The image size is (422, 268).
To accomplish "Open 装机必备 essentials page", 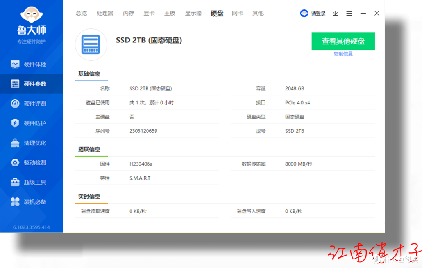I will click(32, 202).
